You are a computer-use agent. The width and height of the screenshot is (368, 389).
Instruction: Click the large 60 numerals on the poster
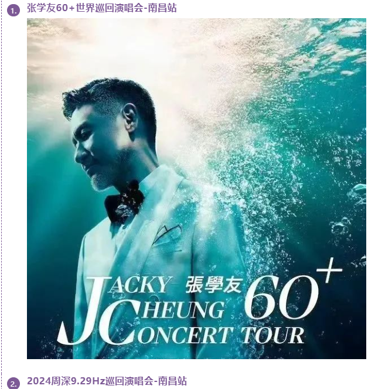click(x=281, y=297)
